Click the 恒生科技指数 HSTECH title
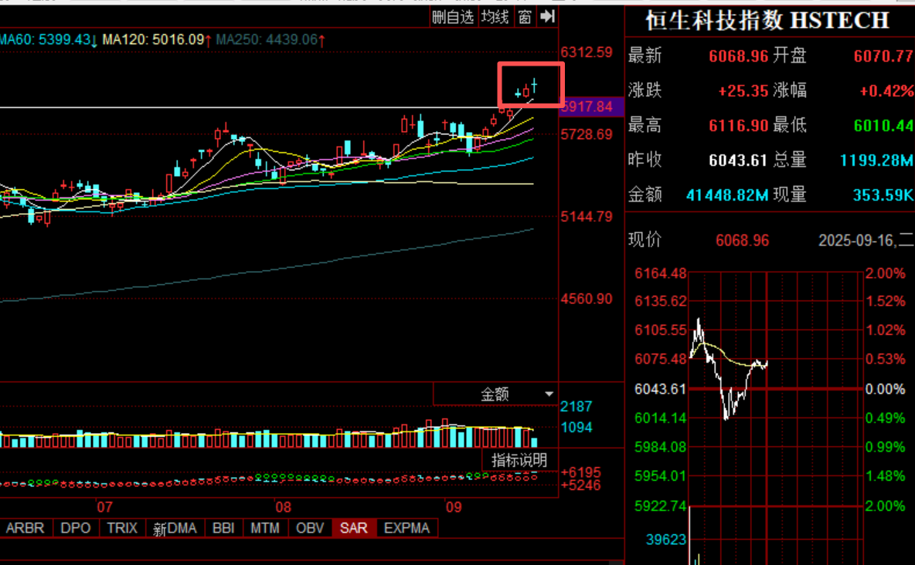Viewport: 915px width, 565px height. click(x=767, y=20)
